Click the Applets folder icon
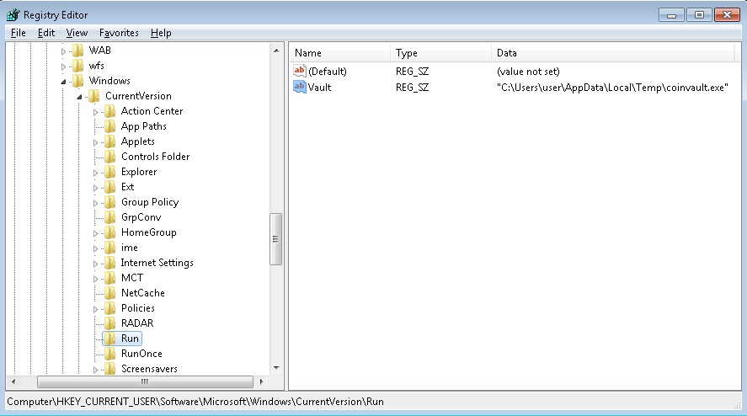The height and width of the screenshot is (416, 747). click(110, 141)
